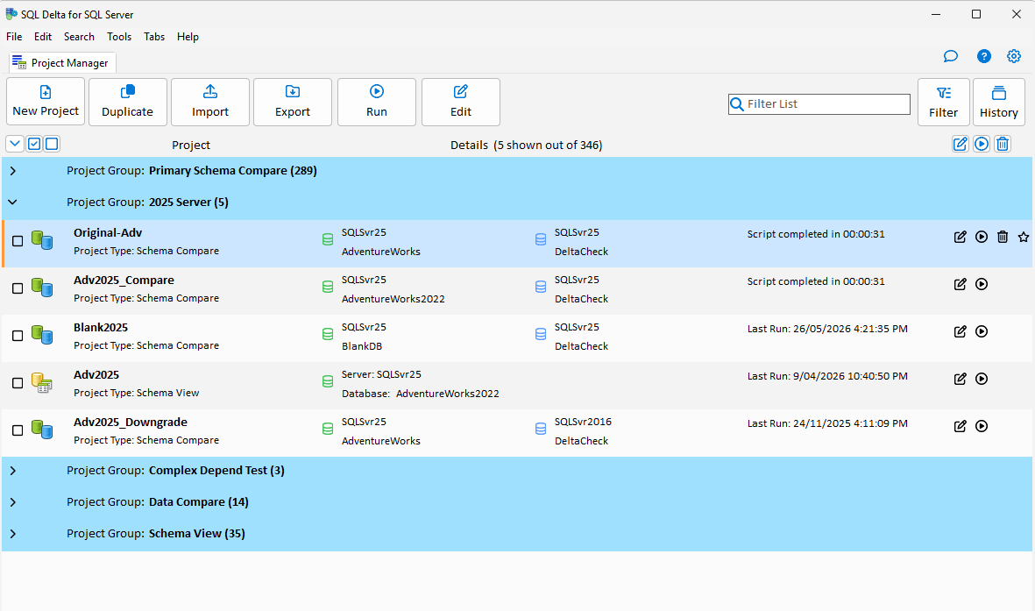The height and width of the screenshot is (611, 1035).
Task: Edit all selected projects header icon
Action: (x=961, y=144)
